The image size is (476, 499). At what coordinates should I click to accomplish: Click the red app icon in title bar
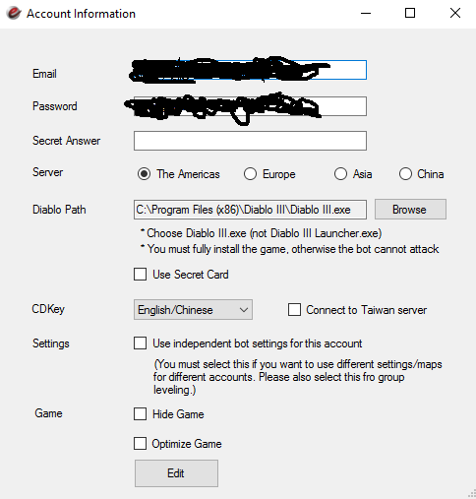14,13
